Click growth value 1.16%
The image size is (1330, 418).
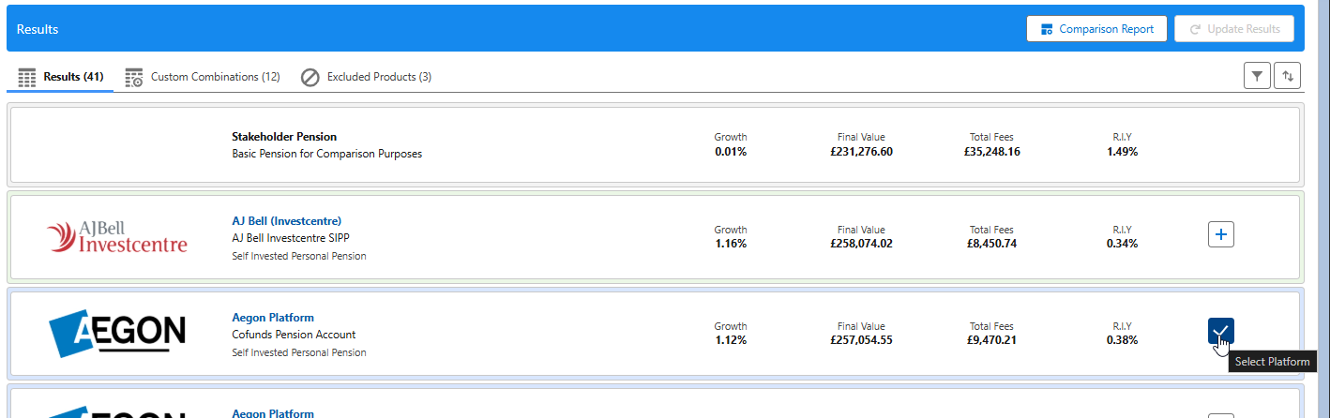tap(731, 244)
